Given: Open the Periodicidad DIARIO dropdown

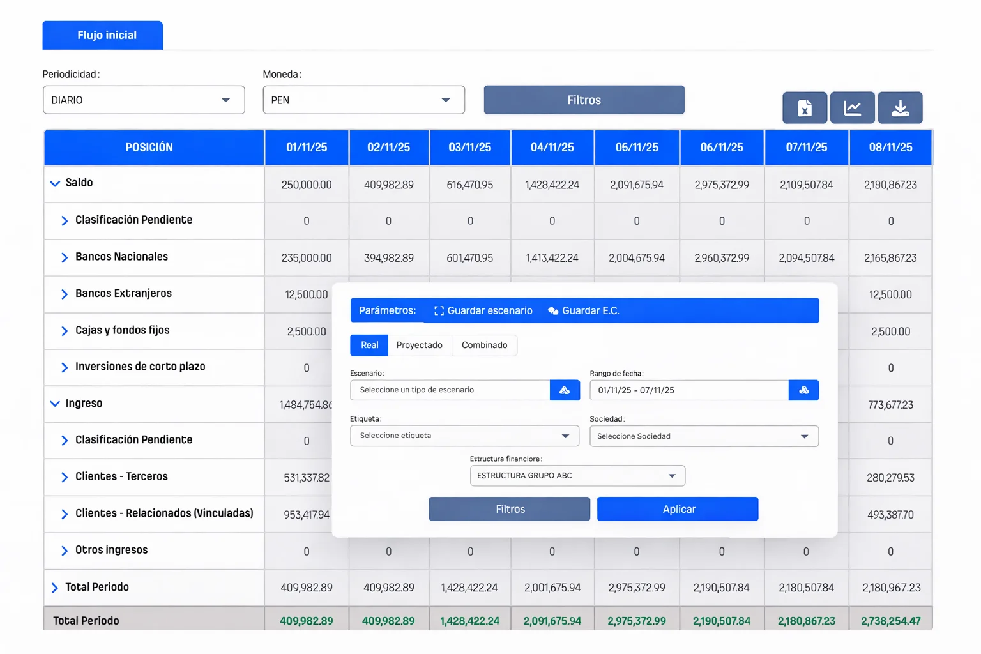Looking at the screenshot, I should tap(144, 100).
